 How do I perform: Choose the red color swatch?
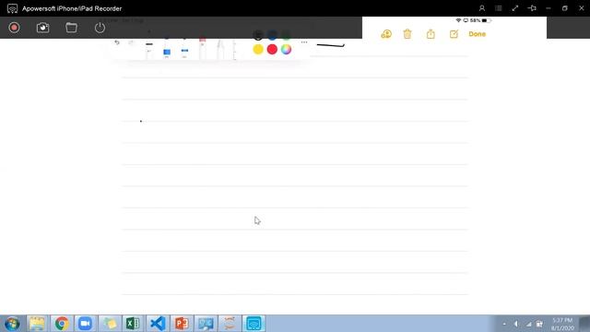pos(272,49)
